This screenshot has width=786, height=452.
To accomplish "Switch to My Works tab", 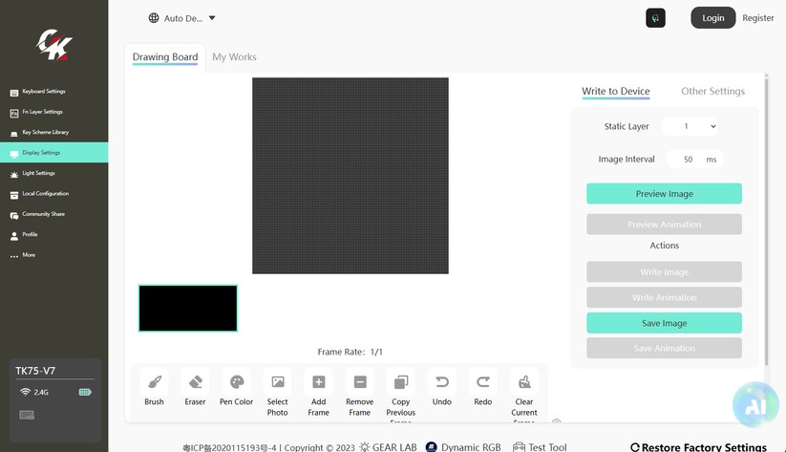I will coord(234,57).
